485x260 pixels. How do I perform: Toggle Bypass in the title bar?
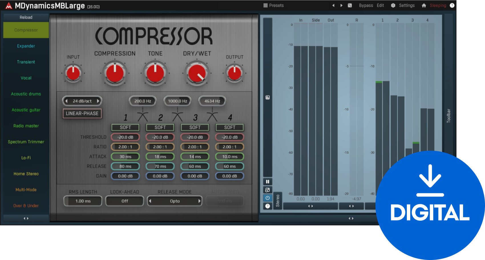click(366, 5)
